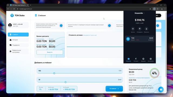The width and height of the screenshot is (173, 97).
Task: Click arrow on third instruction card
Action: pyautogui.click(x=158, y=26)
